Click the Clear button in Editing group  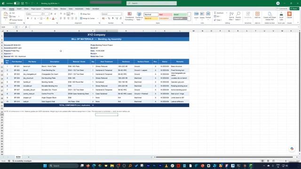pos(218,20)
